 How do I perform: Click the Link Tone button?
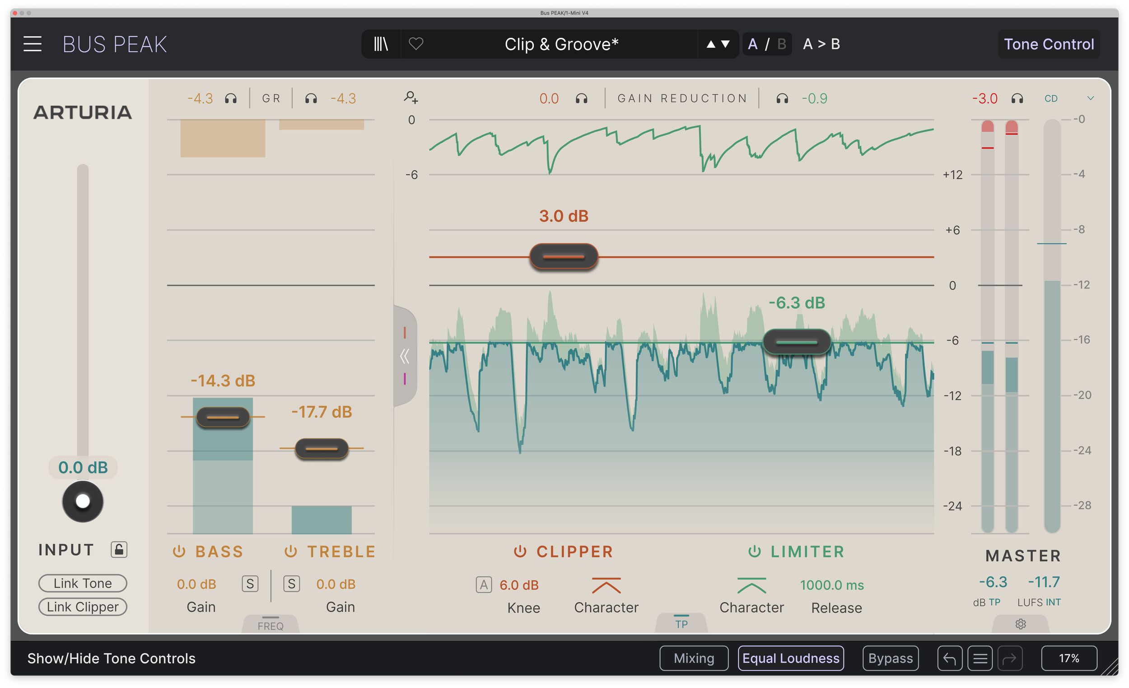point(83,583)
